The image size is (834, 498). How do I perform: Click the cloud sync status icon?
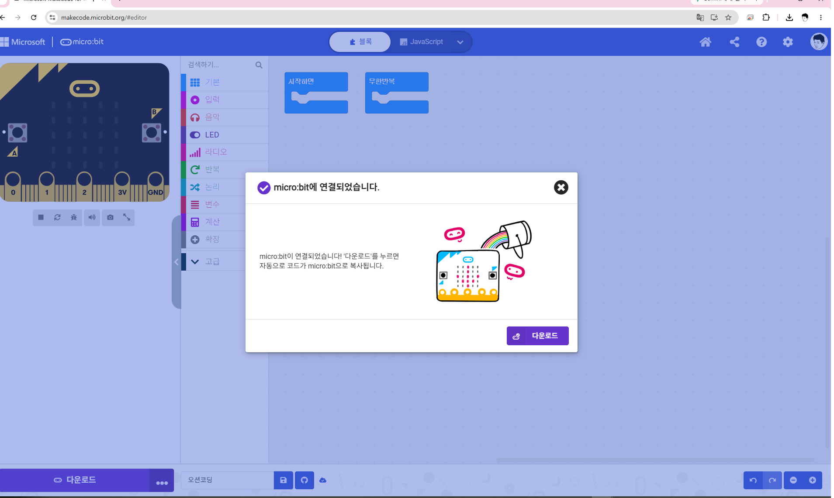[x=323, y=480]
